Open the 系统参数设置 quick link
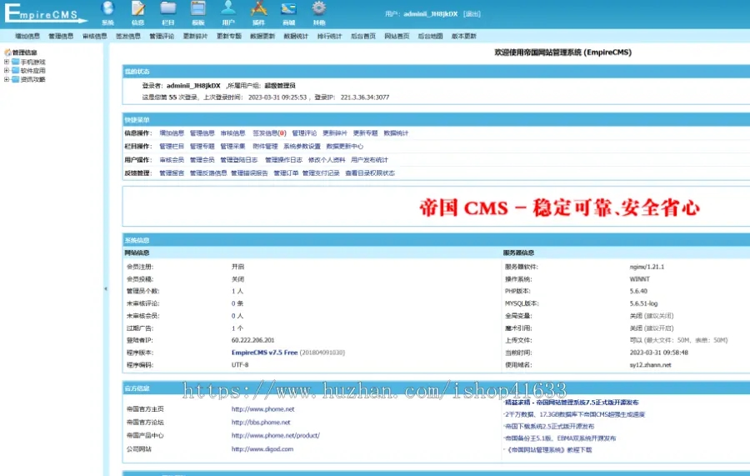This screenshot has width=750, height=476. pos(302,147)
